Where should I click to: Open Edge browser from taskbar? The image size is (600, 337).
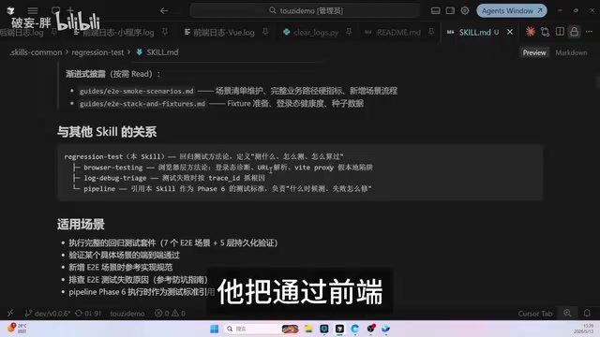(x=354, y=329)
